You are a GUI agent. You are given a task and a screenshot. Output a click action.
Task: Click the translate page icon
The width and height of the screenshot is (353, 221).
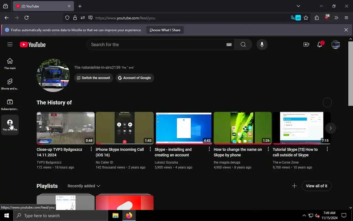(295, 18)
